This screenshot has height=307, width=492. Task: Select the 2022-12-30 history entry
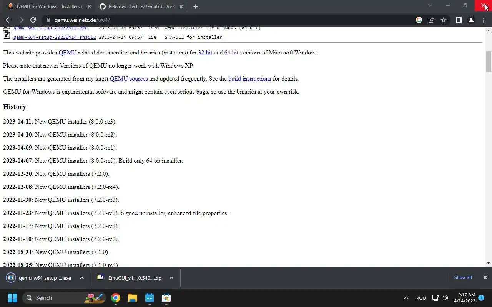point(57,174)
